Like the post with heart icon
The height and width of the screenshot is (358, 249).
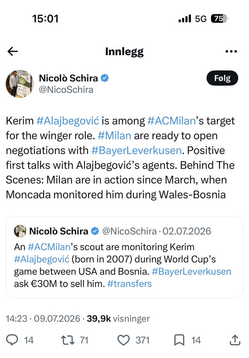[123, 340]
